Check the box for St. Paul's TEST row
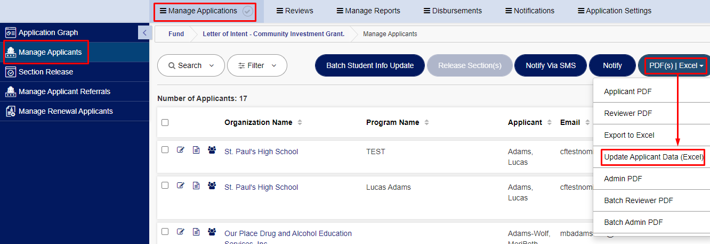This screenshot has width=710, height=244. point(165,150)
